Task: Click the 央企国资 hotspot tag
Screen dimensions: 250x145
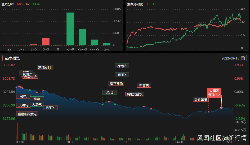Action: pyautogui.click(x=201, y=99)
